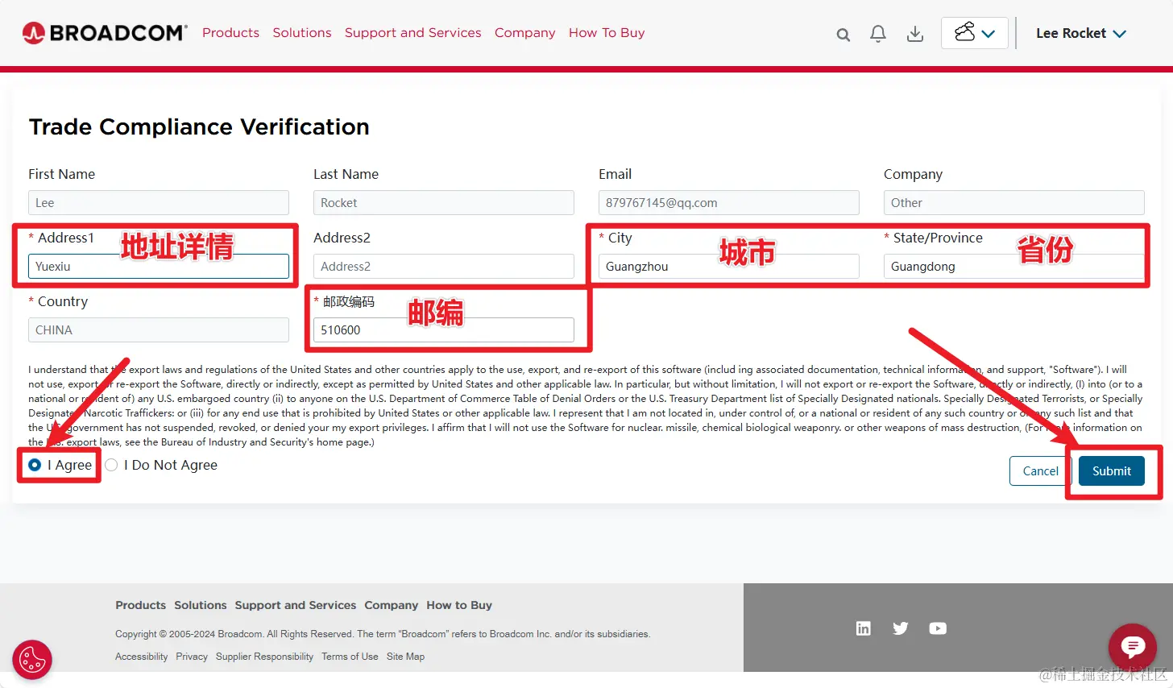Click the Email field
This screenshot has height=688, width=1173.
[729, 203]
